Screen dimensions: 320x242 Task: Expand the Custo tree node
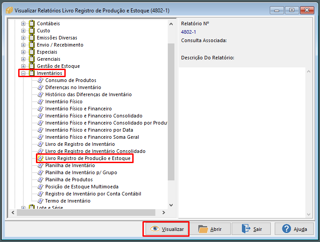coord(23,31)
